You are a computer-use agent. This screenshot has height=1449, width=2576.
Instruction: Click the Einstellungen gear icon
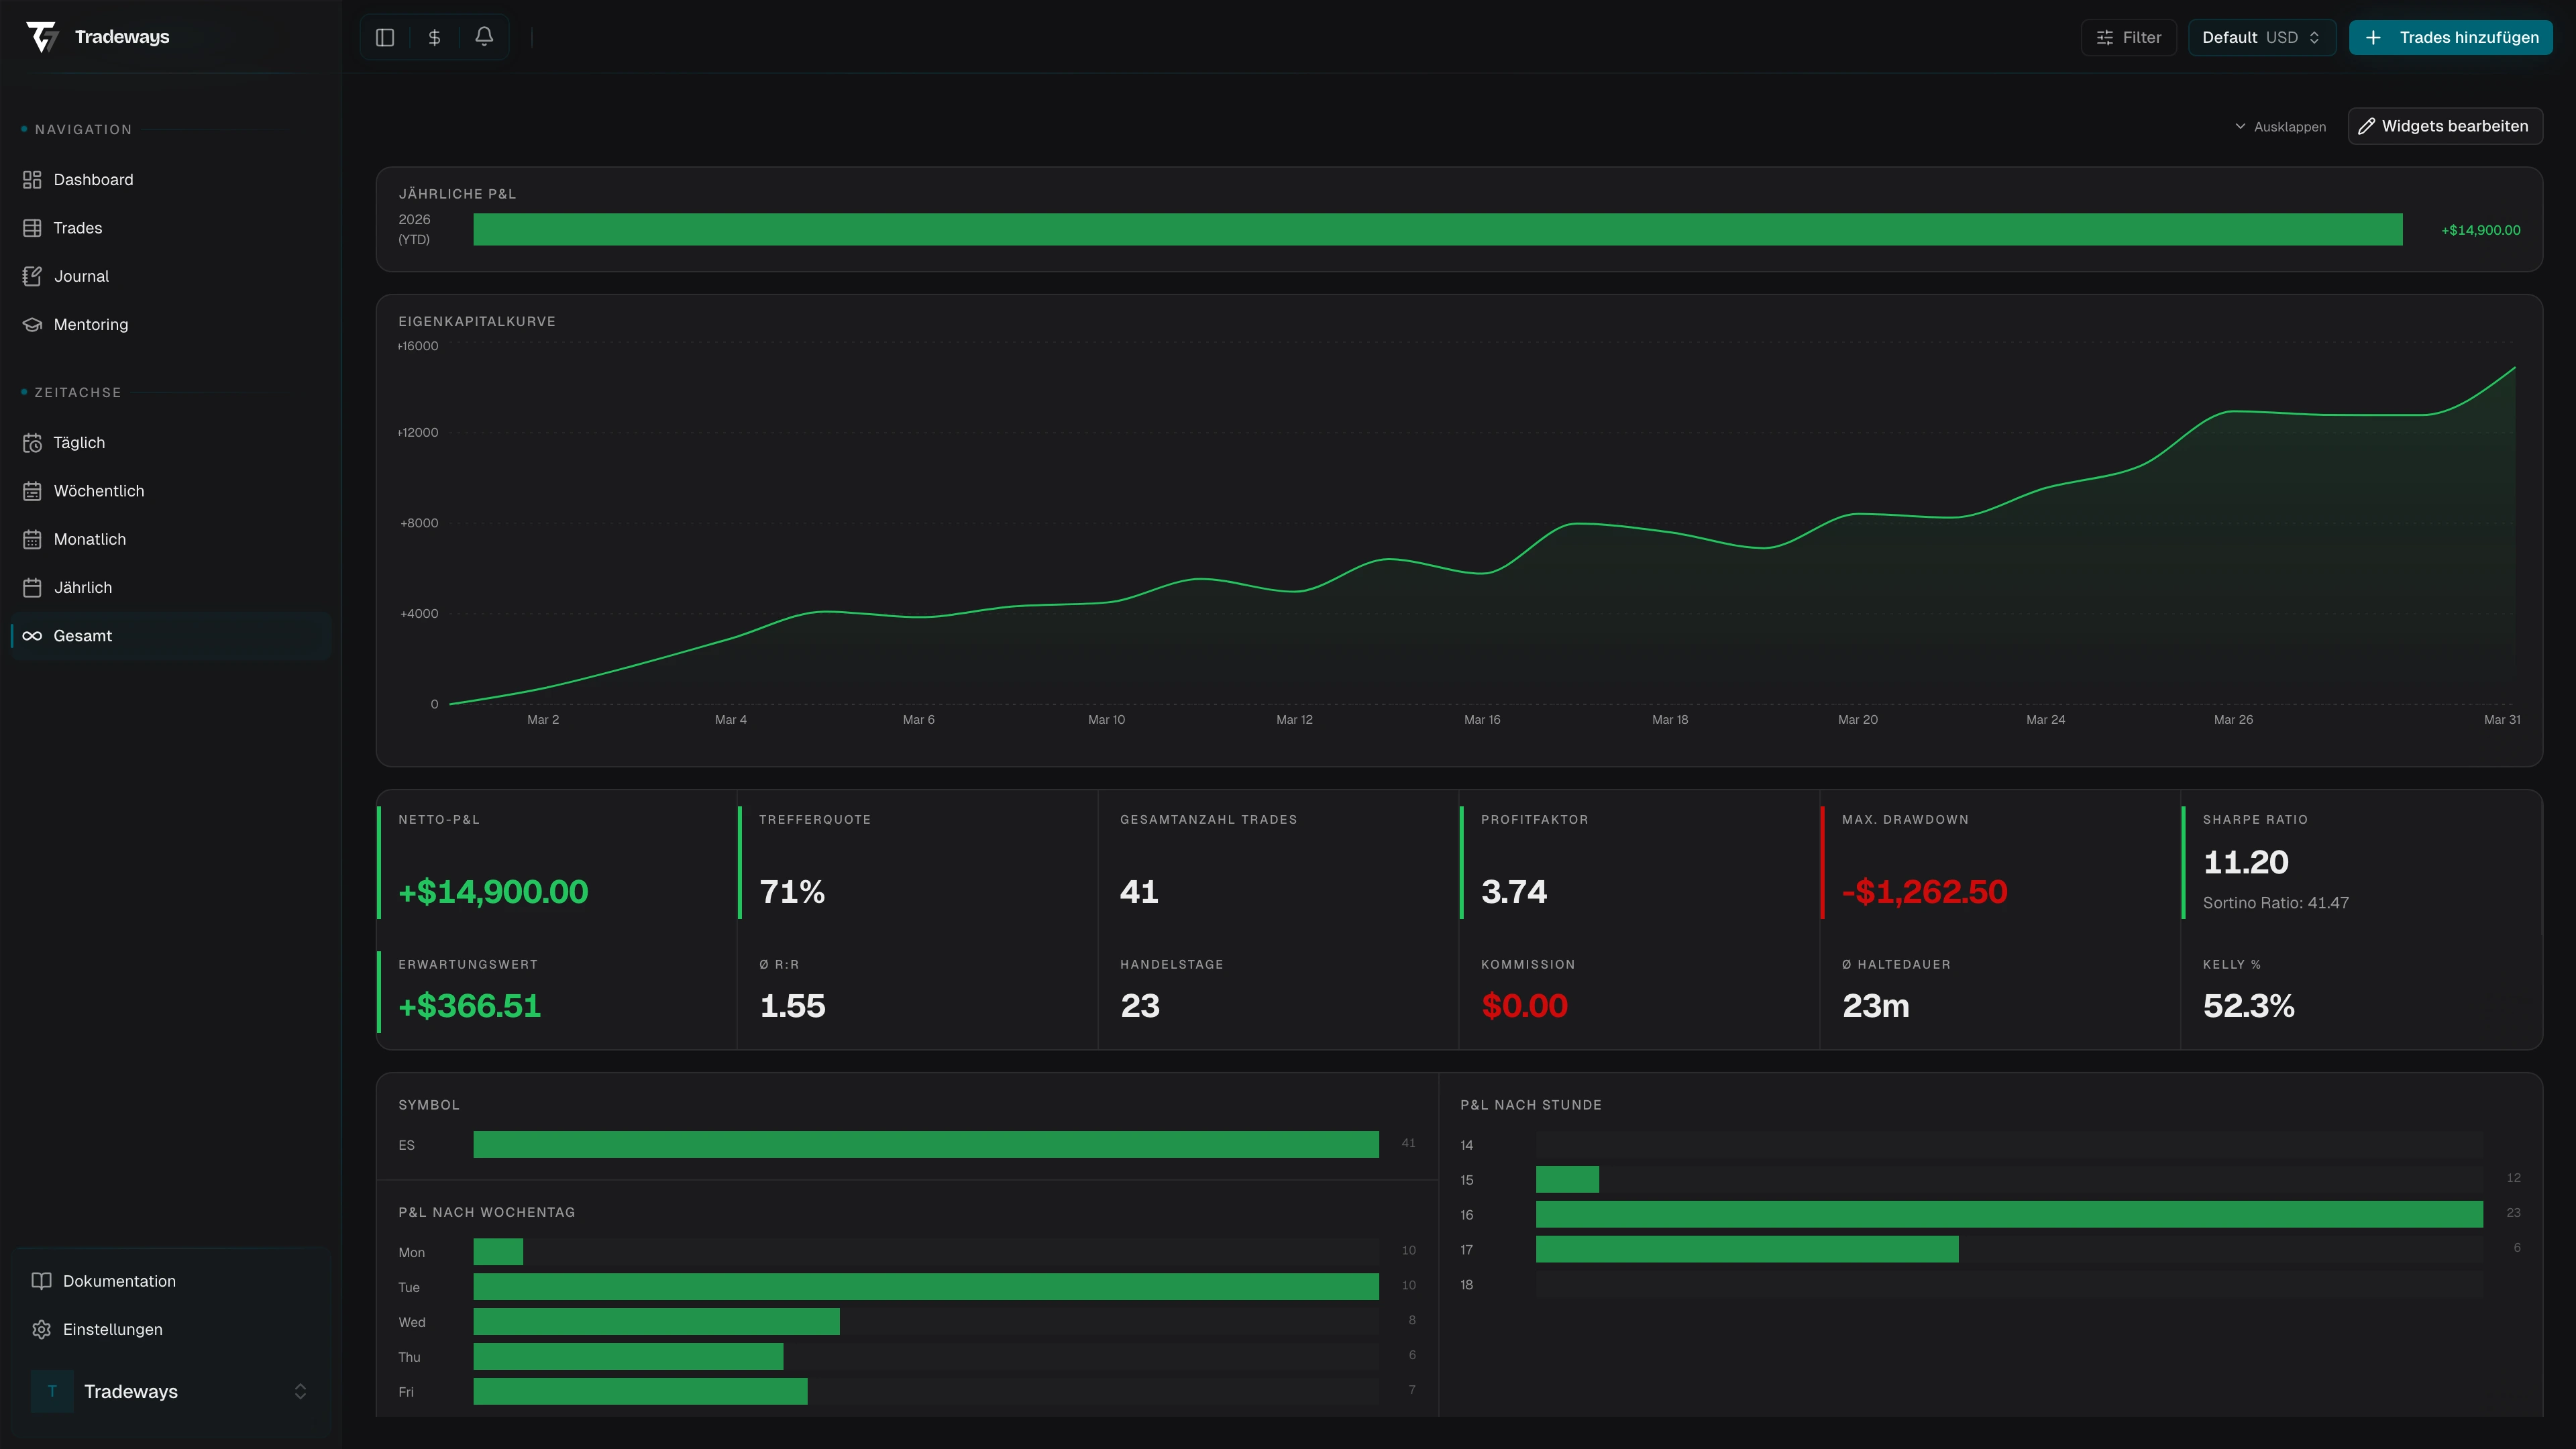coord(41,1329)
